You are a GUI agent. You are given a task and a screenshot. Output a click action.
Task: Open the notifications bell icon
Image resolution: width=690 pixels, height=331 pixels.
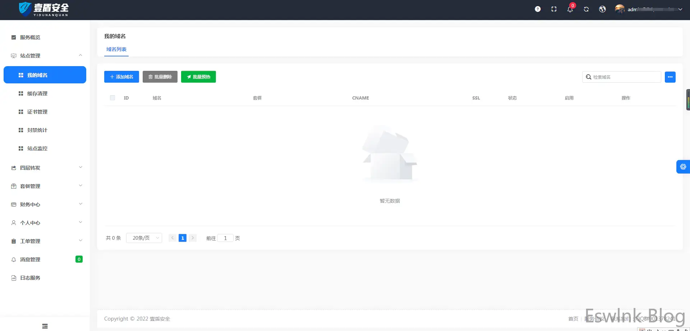coord(570,9)
